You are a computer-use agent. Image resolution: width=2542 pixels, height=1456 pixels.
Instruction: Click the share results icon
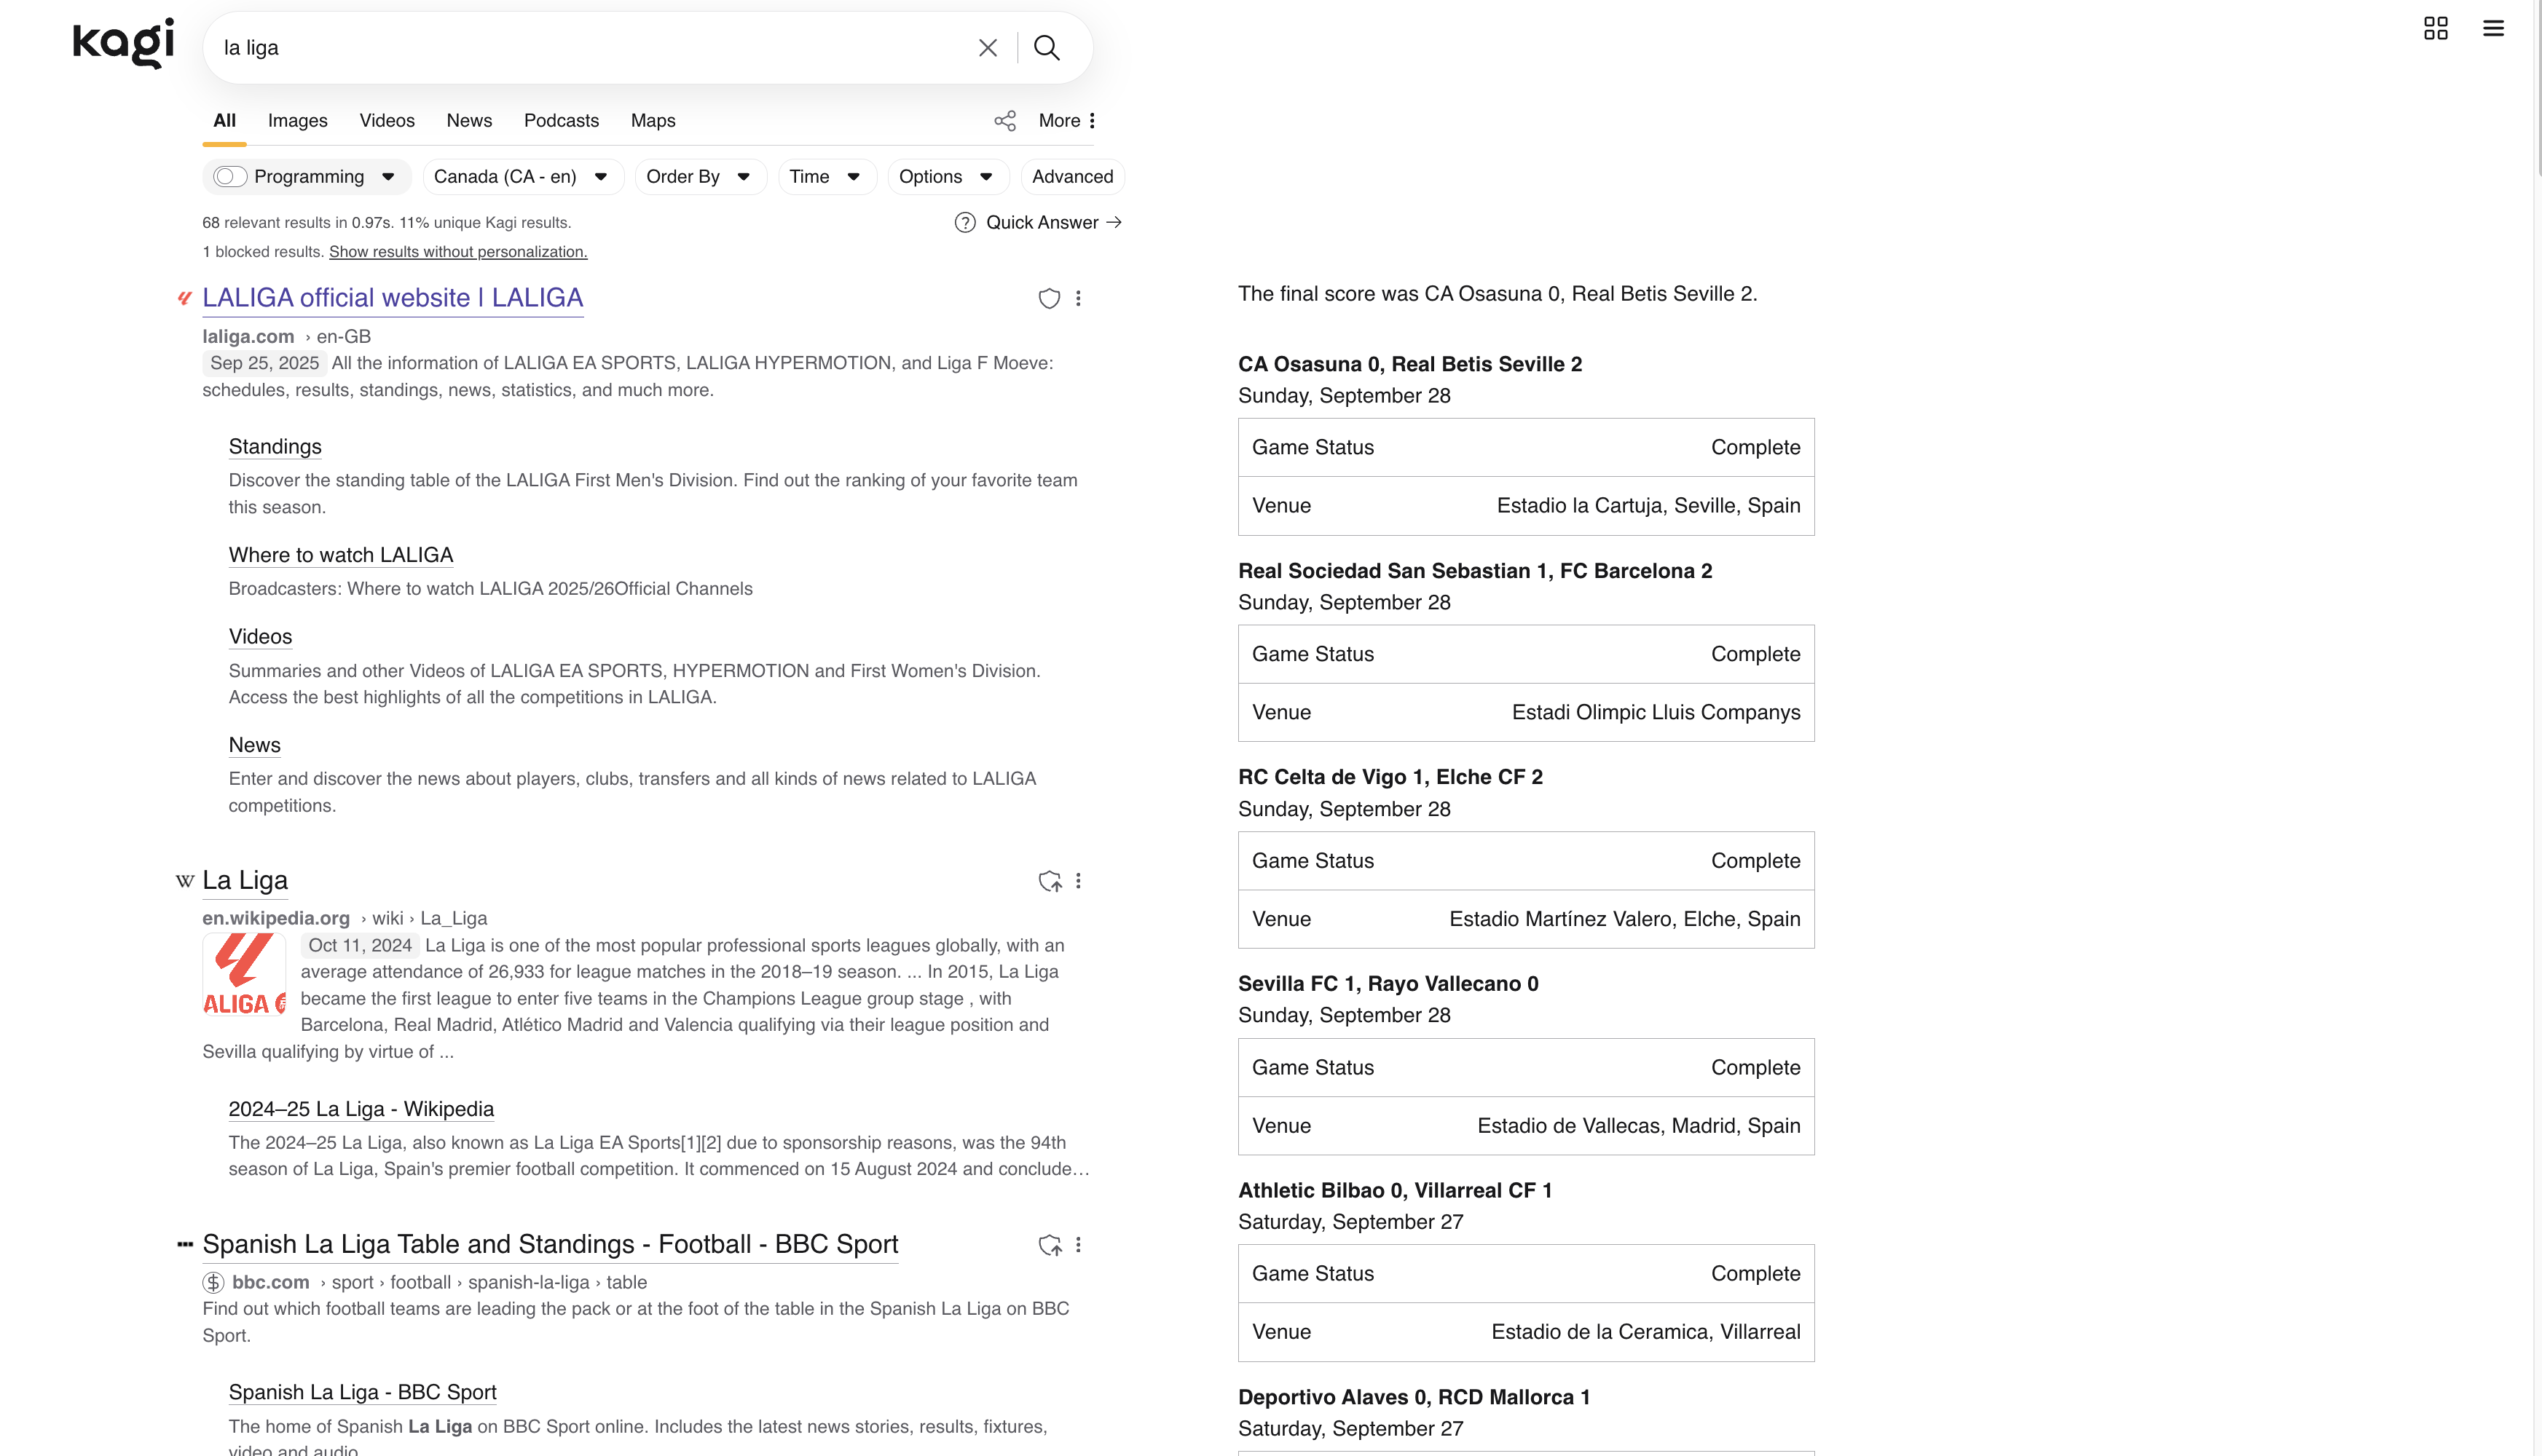(1004, 121)
